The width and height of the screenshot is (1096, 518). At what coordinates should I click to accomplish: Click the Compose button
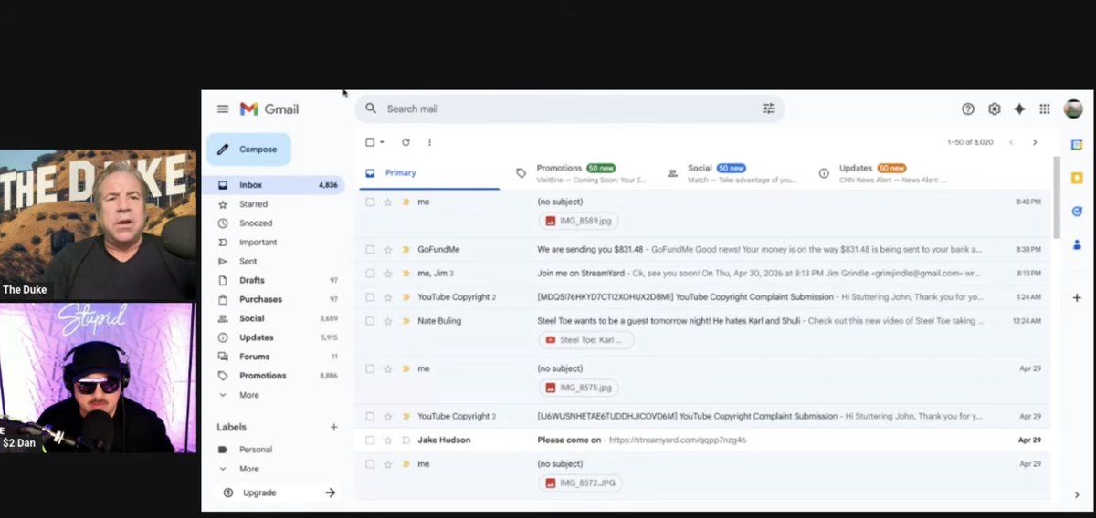tap(248, 149)
